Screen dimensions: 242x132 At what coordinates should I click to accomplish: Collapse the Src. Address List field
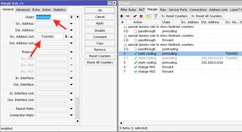point(71,37)
